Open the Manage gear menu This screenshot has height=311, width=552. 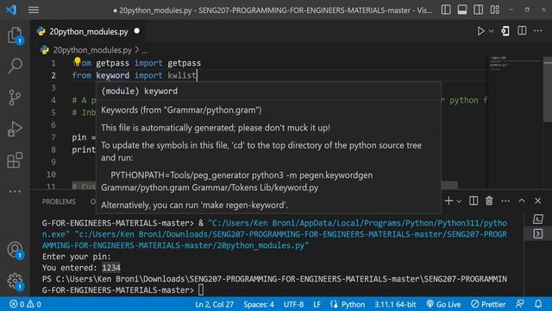(15, 282)
